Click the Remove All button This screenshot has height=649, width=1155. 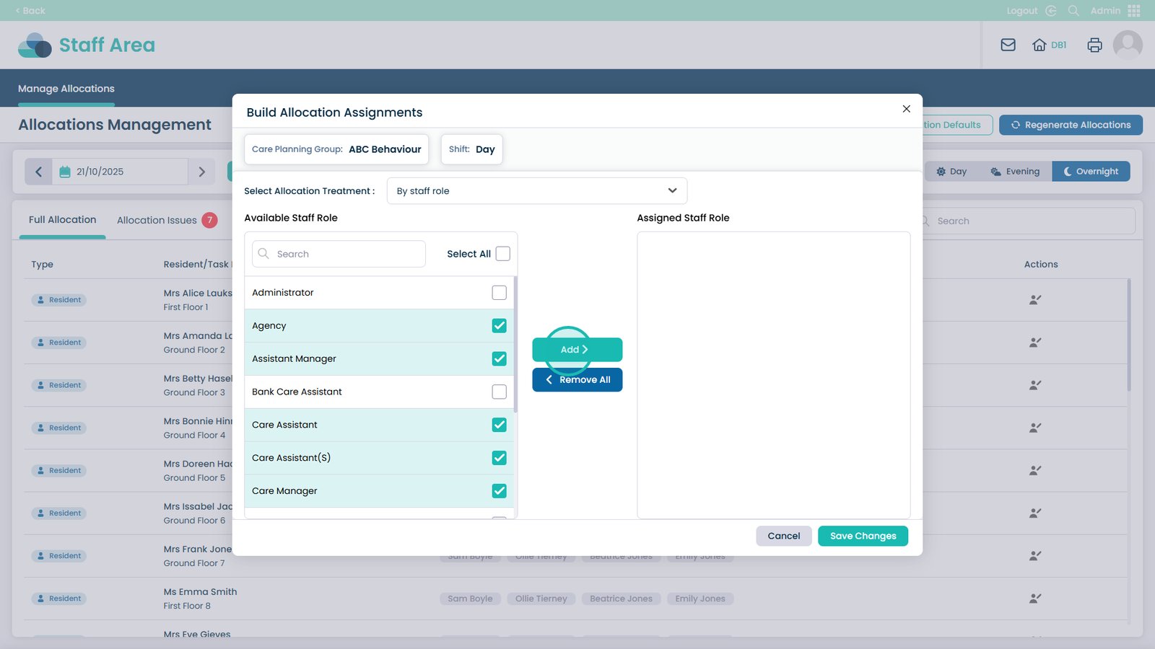pos(577,380)
